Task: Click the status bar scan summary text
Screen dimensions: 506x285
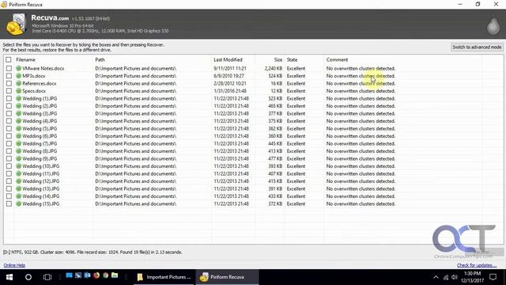Action: coord(93,252)
